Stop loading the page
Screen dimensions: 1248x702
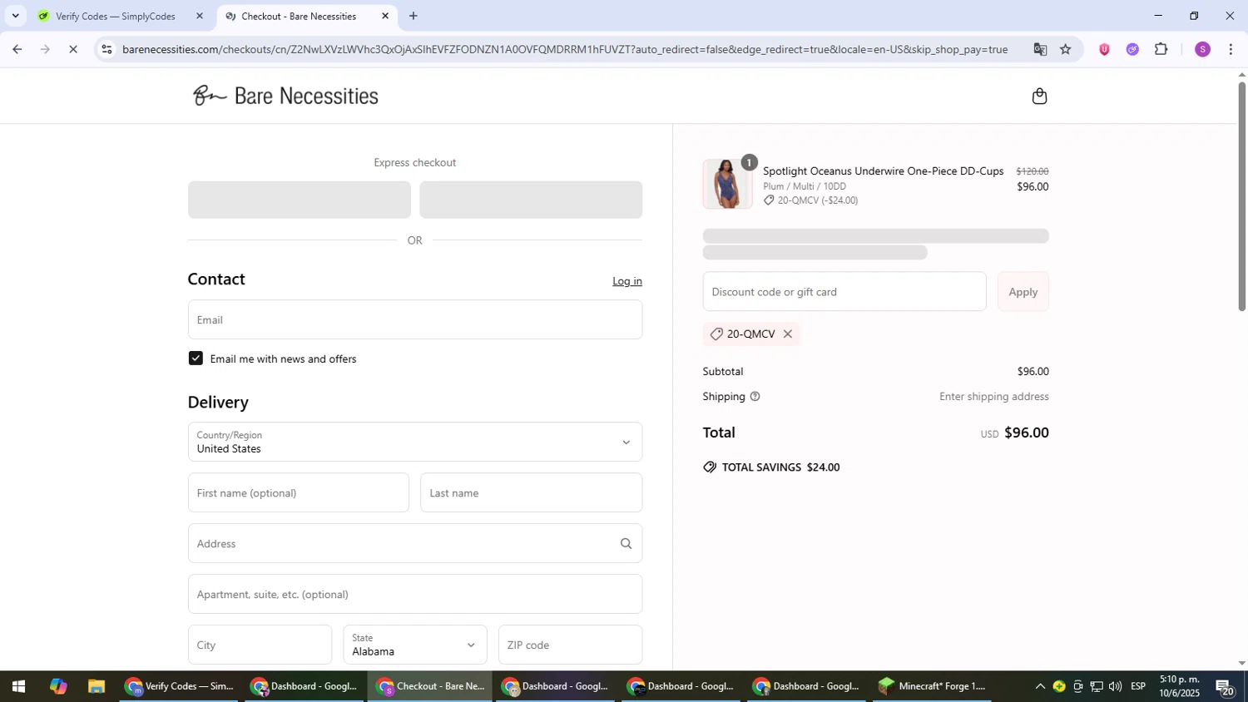(x=73, y=49)
